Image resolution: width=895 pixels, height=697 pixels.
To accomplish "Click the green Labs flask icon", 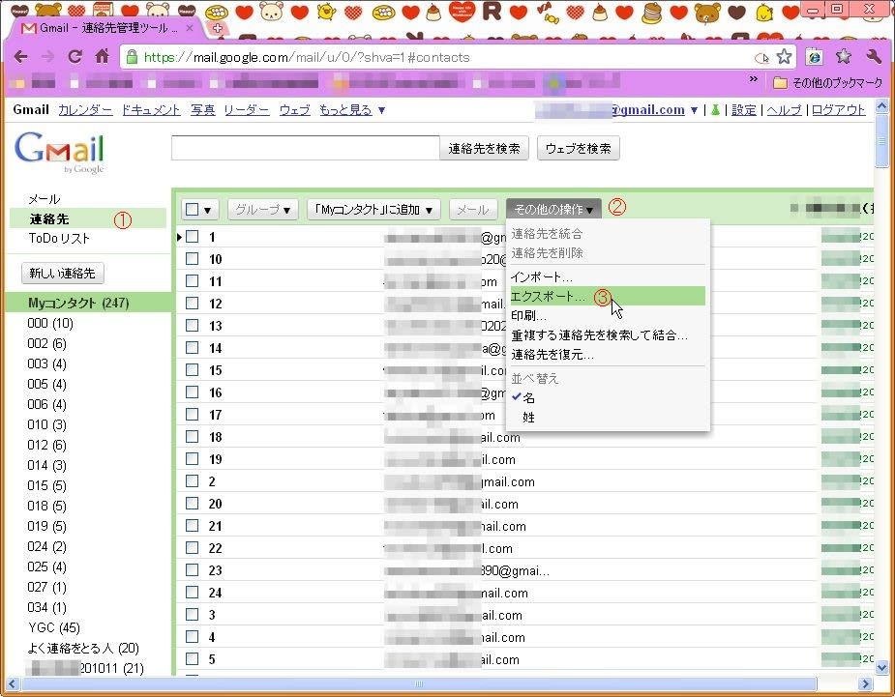I will pyautogui.click(x=715, y=110).
